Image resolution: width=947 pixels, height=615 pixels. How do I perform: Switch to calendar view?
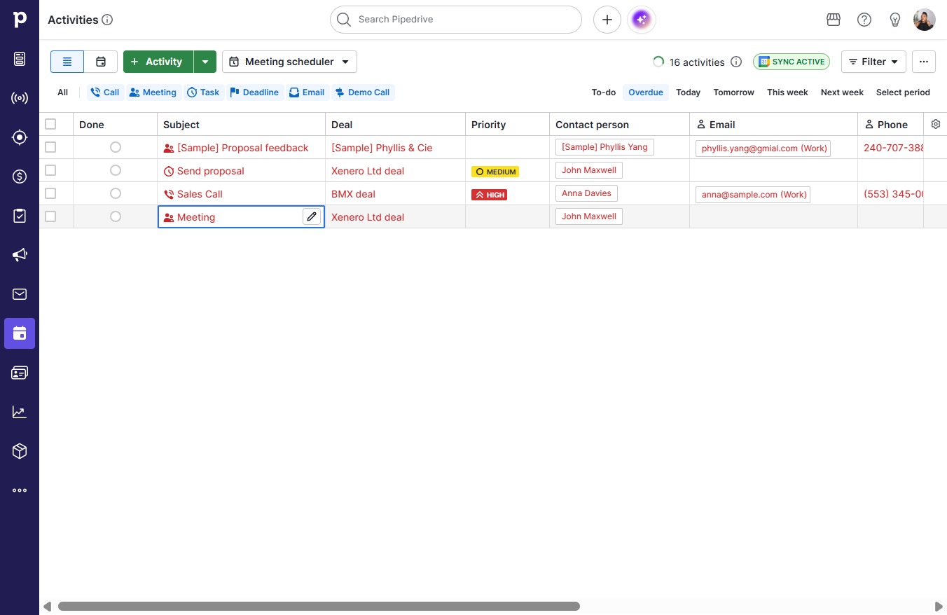[x=101, y=62]
